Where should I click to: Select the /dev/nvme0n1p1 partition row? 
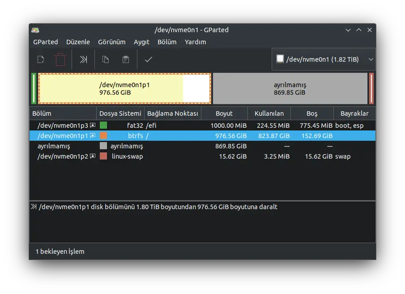click(x=202, y=136)
